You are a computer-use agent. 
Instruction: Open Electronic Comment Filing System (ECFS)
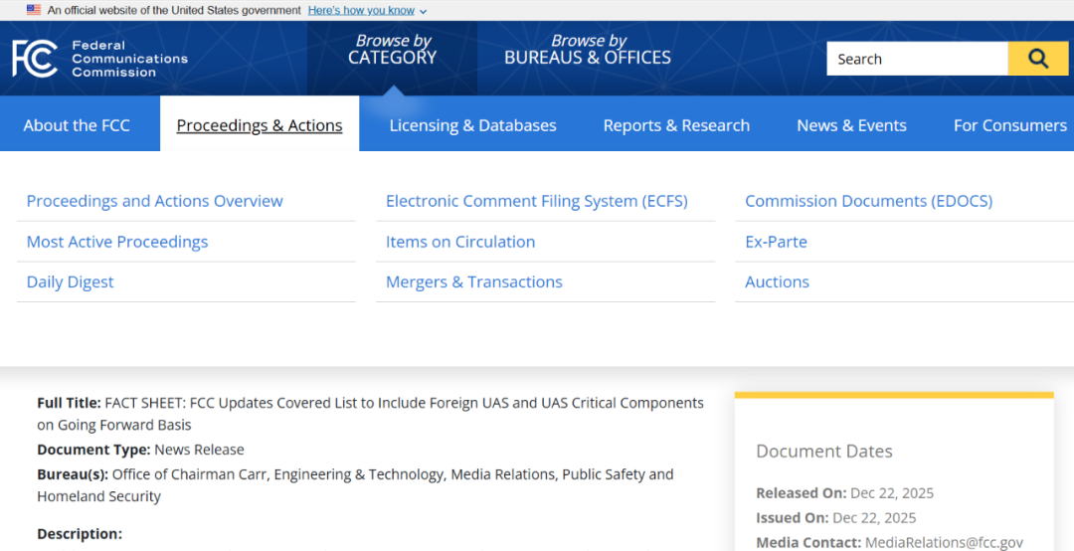pos(536,201)
